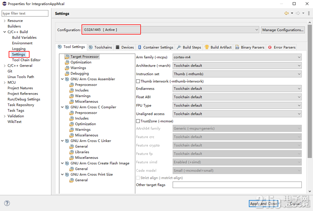The image size is (313, 211).
Task: Select Settings under C/C++ Build
Action: pos(19,54)
